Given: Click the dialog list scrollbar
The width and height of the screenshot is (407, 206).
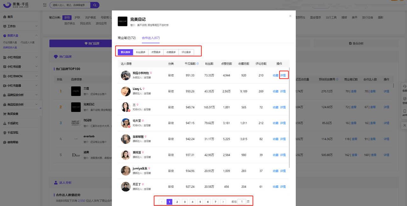Looking at the screenshot, I should tap(289, 118).
